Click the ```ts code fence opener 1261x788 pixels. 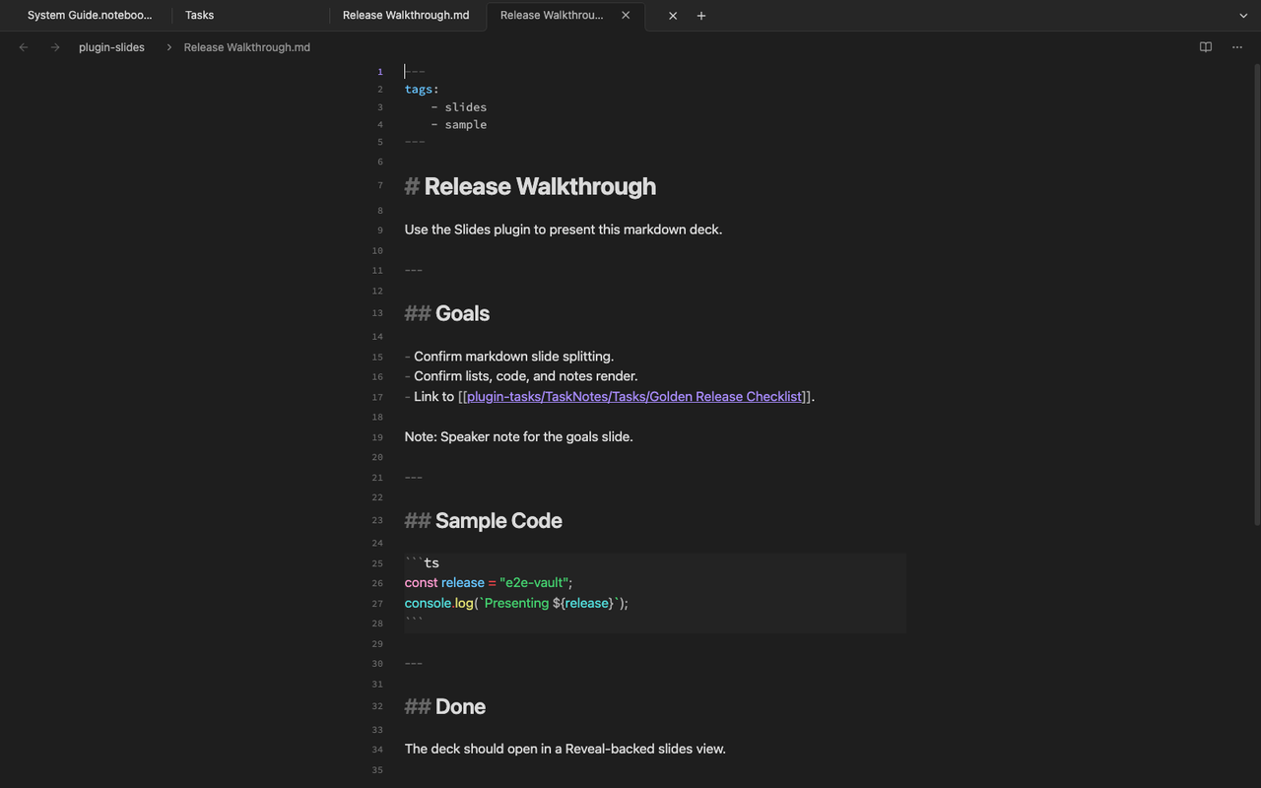coord(423,563)
